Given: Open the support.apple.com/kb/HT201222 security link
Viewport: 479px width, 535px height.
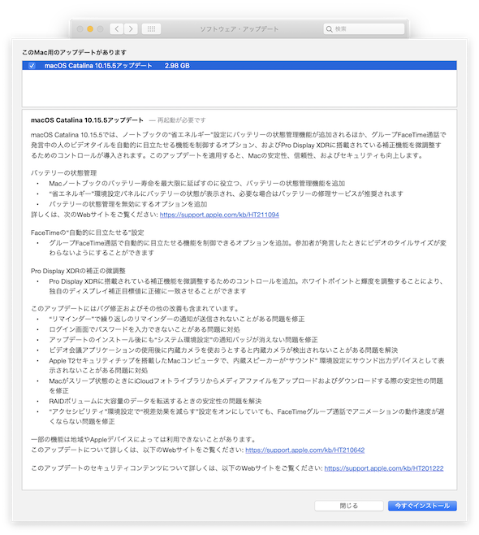Looking at the screenshot, I should (x=384, y=468).
